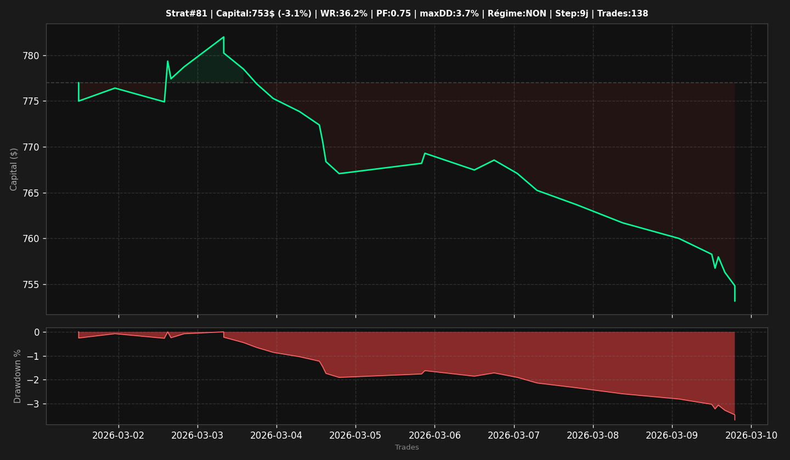
Task: Click the final lowest point of the capital curve
Action: [735, 301]
